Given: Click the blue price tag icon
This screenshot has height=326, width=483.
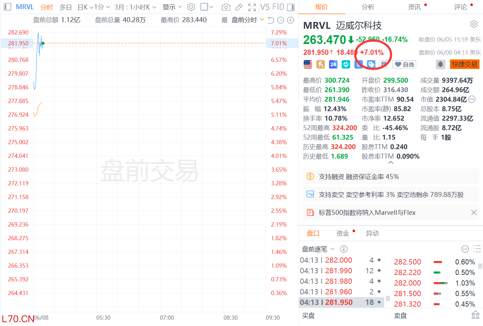Looking at the screenshot, I should point(371,64).
